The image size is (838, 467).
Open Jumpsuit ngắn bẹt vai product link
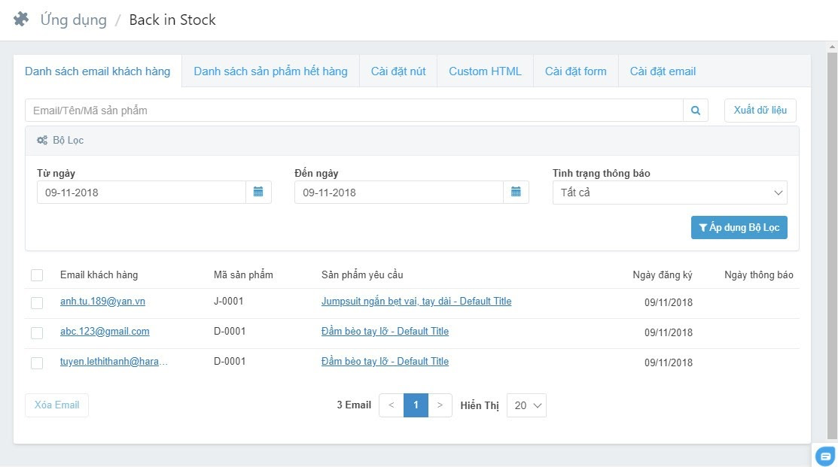point(416,302)
